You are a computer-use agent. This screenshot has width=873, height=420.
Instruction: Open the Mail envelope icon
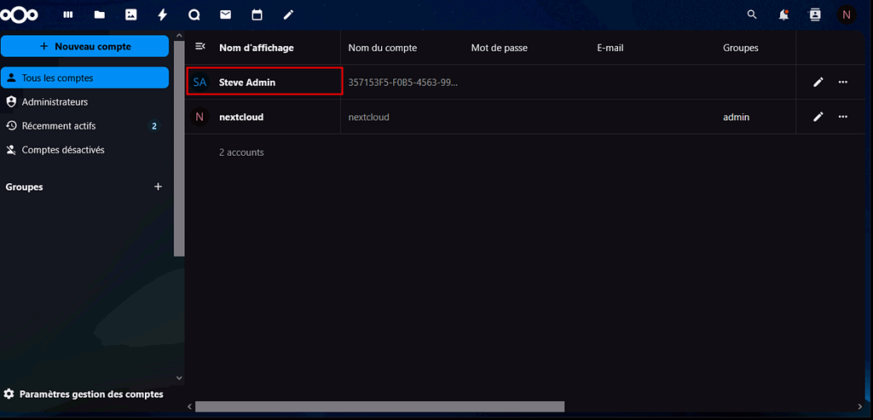point(225,14)
